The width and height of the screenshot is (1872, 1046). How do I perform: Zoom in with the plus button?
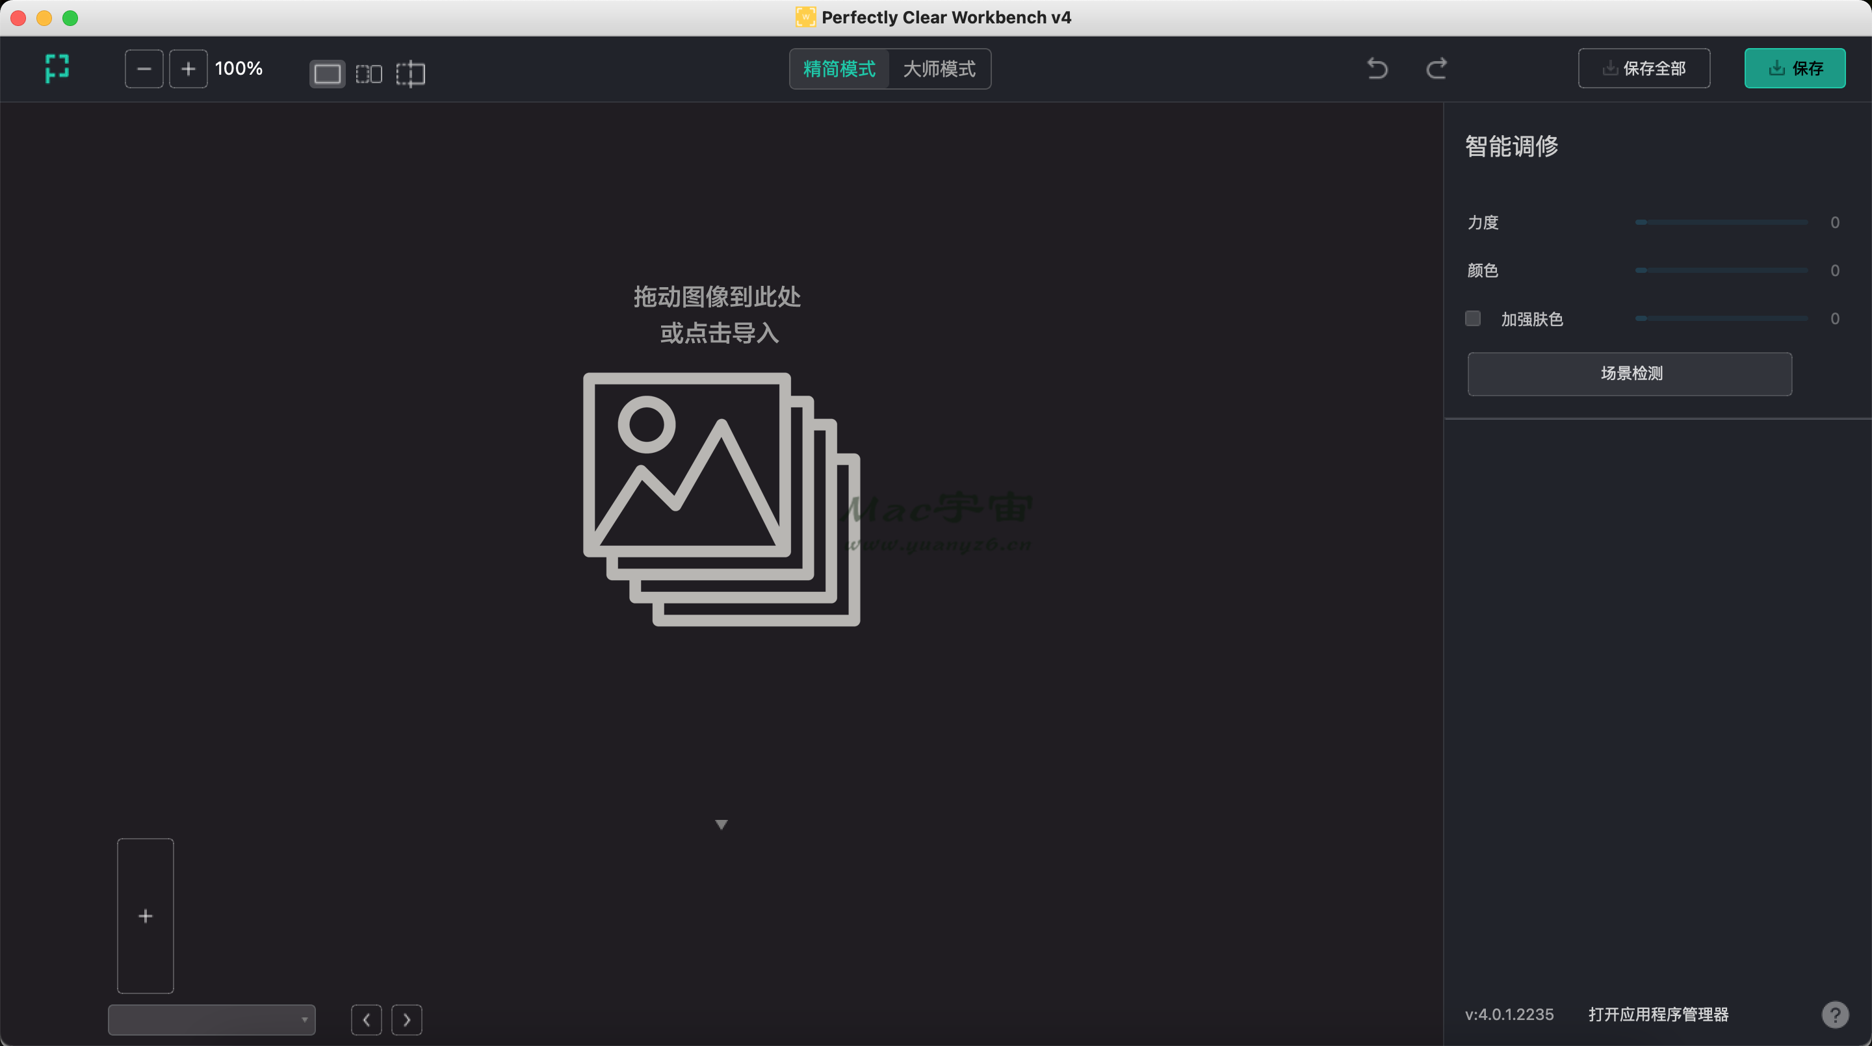coord(188,69)
